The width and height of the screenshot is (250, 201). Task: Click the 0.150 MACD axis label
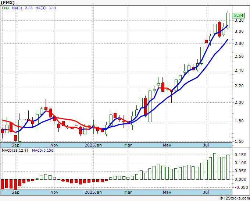[240, 155]
